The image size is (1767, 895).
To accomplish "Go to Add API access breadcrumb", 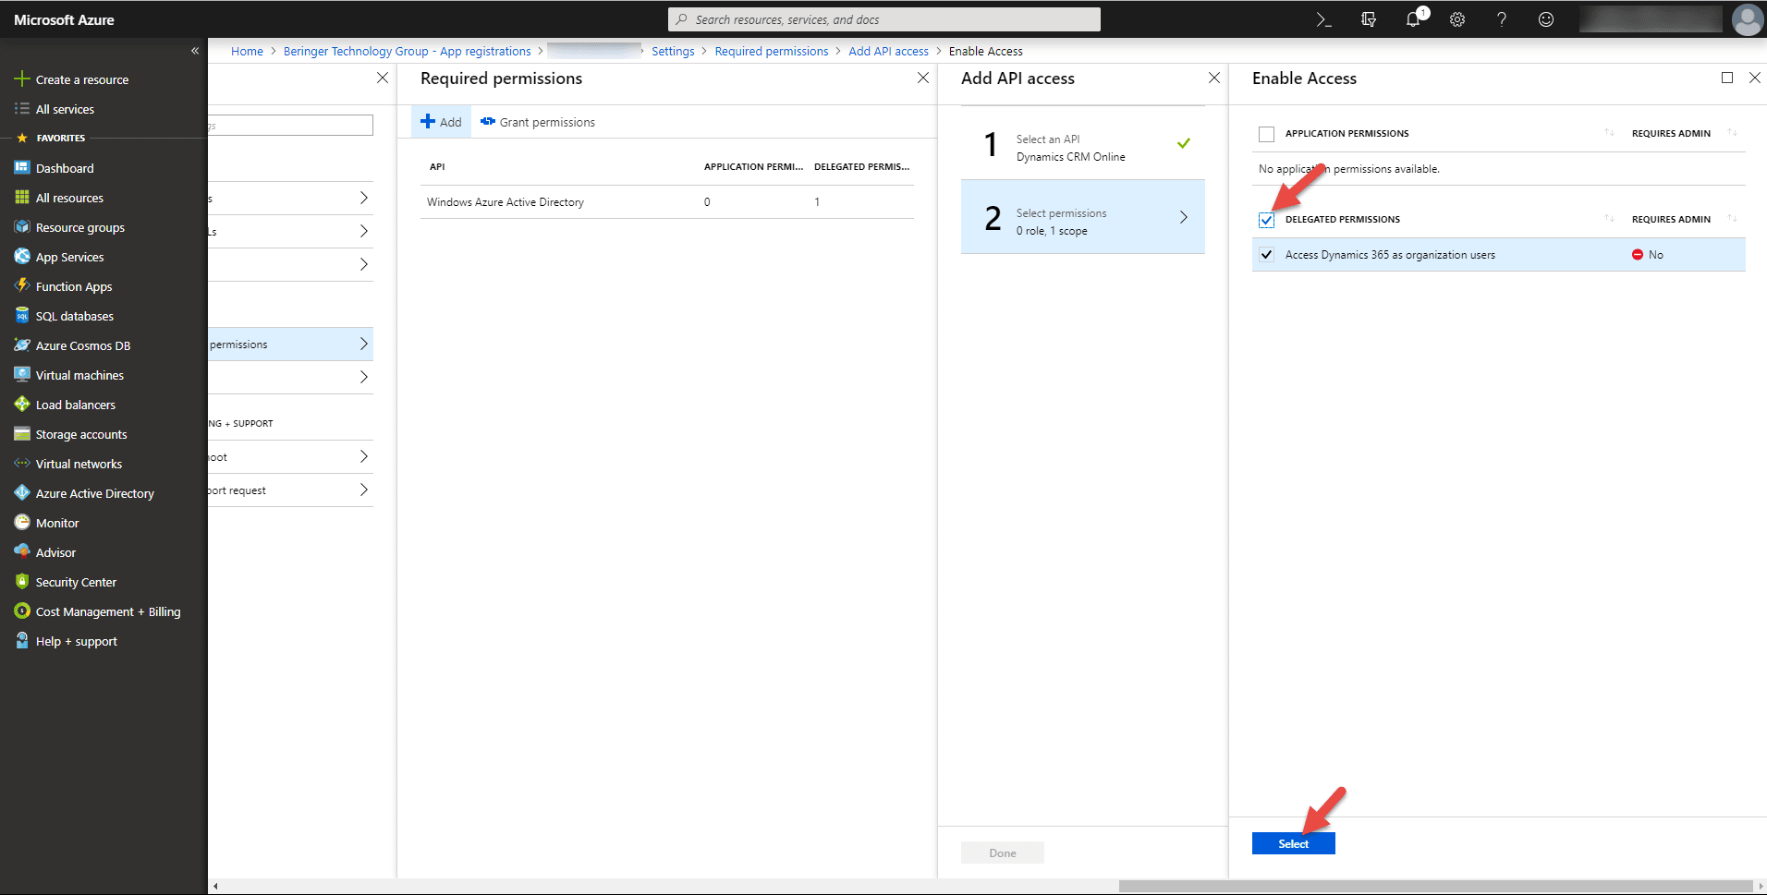I will pyautogui.click(x=888, y=52).
